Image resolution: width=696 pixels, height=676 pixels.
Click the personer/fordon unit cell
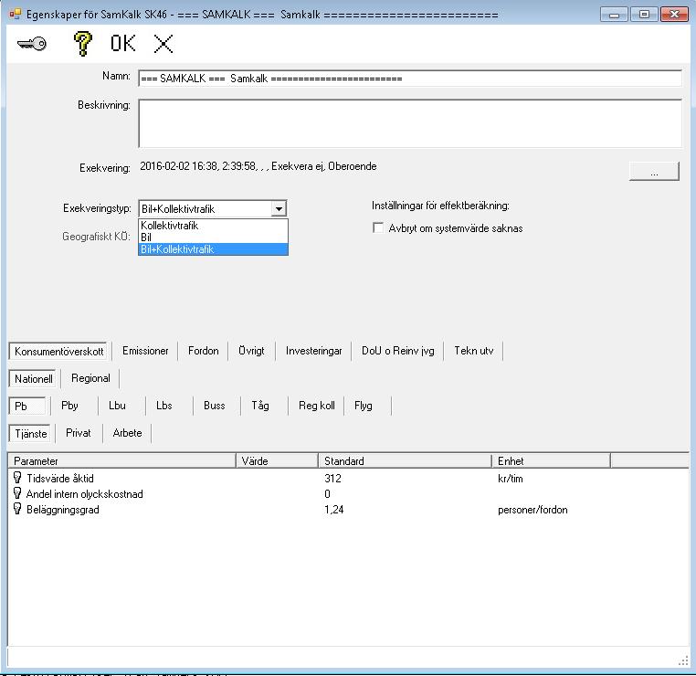[x=533, y=510]
